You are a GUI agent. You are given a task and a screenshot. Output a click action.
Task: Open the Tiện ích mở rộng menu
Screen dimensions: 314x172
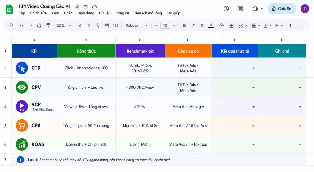[148, 13]
